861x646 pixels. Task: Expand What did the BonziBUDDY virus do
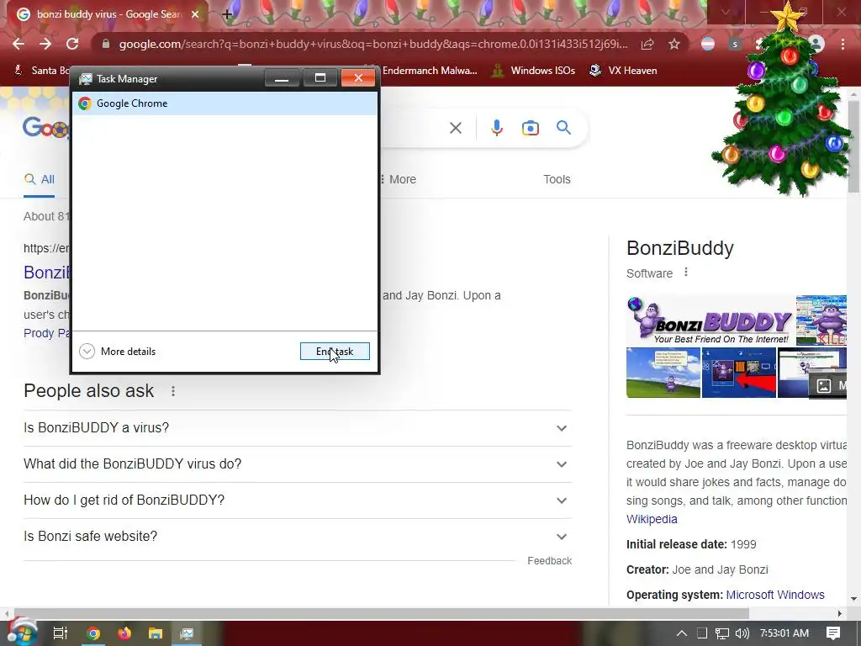click(297, 464)
